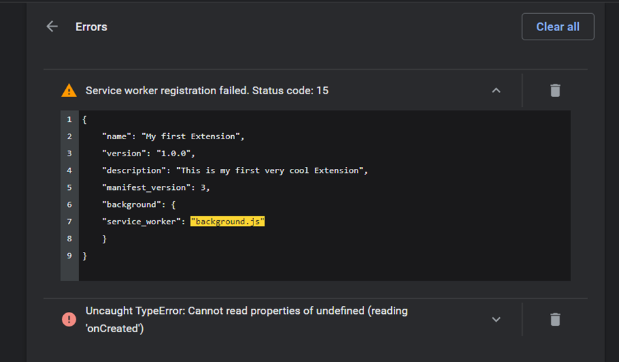Collapse the service worker error details
Viewport: 619px width, 362px height.
pyautogui.click(x=496, y=90)
